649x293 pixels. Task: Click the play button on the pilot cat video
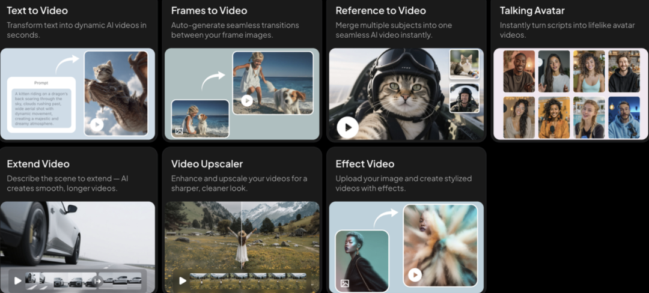[347, 127]
